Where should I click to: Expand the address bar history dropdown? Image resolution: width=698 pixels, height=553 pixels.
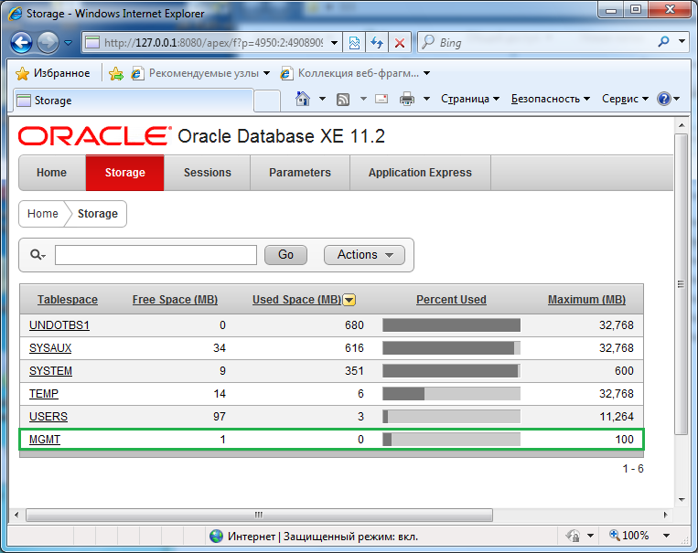point(334,43)
